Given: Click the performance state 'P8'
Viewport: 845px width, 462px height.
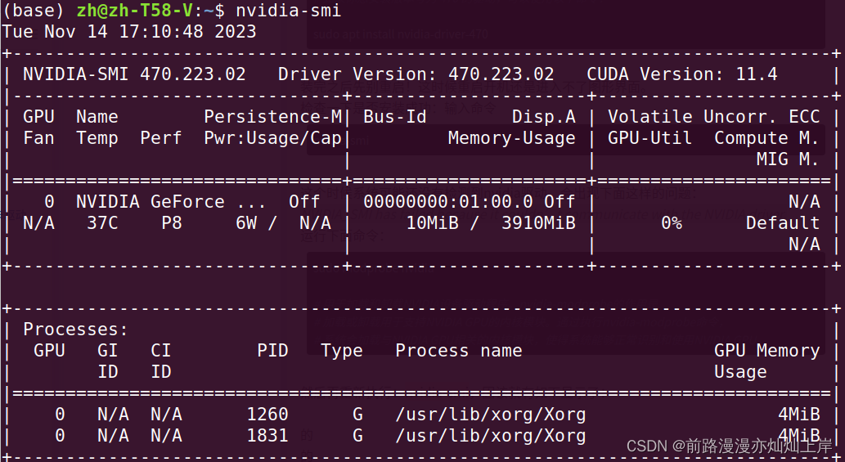Looking at the screenshot, I should point(171,223).
